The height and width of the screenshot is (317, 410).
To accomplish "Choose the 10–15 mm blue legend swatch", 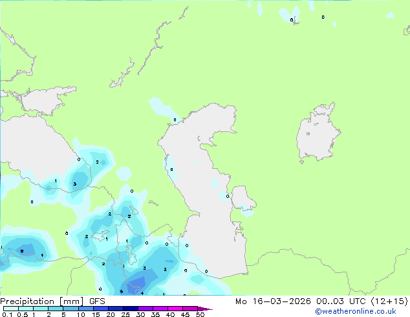I will [x=85, y=309].
